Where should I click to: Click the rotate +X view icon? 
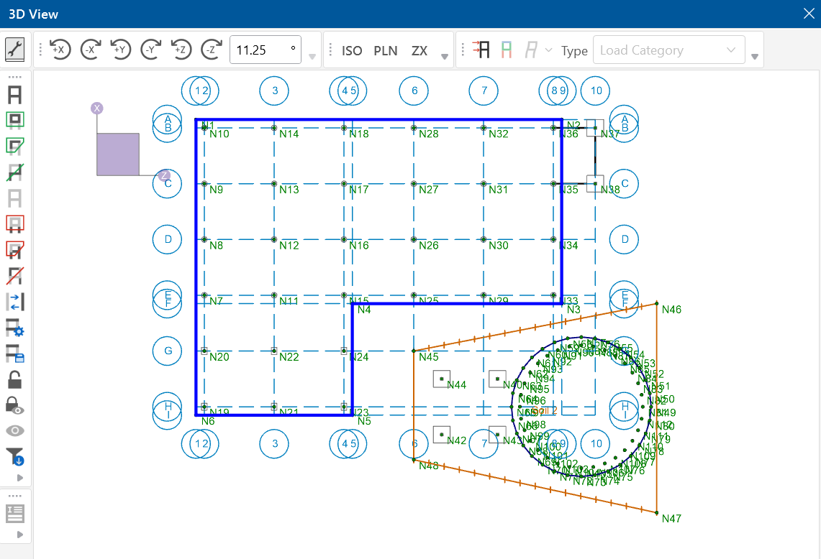(x=60, y=50)
